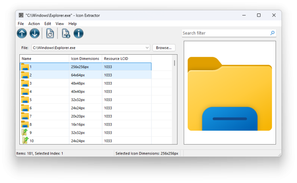The width and height of the screenshot is (297, 183).
Task: Expand the File path dropdown arrow
Action: [147, 48]
